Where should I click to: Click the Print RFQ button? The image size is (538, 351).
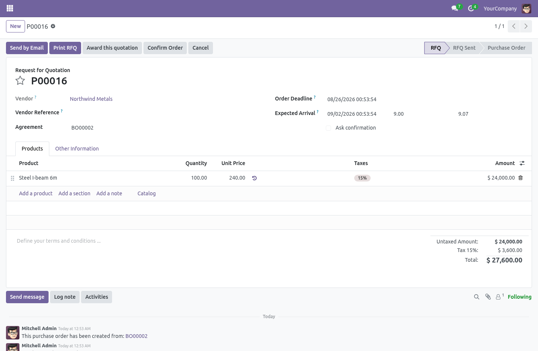65,48
